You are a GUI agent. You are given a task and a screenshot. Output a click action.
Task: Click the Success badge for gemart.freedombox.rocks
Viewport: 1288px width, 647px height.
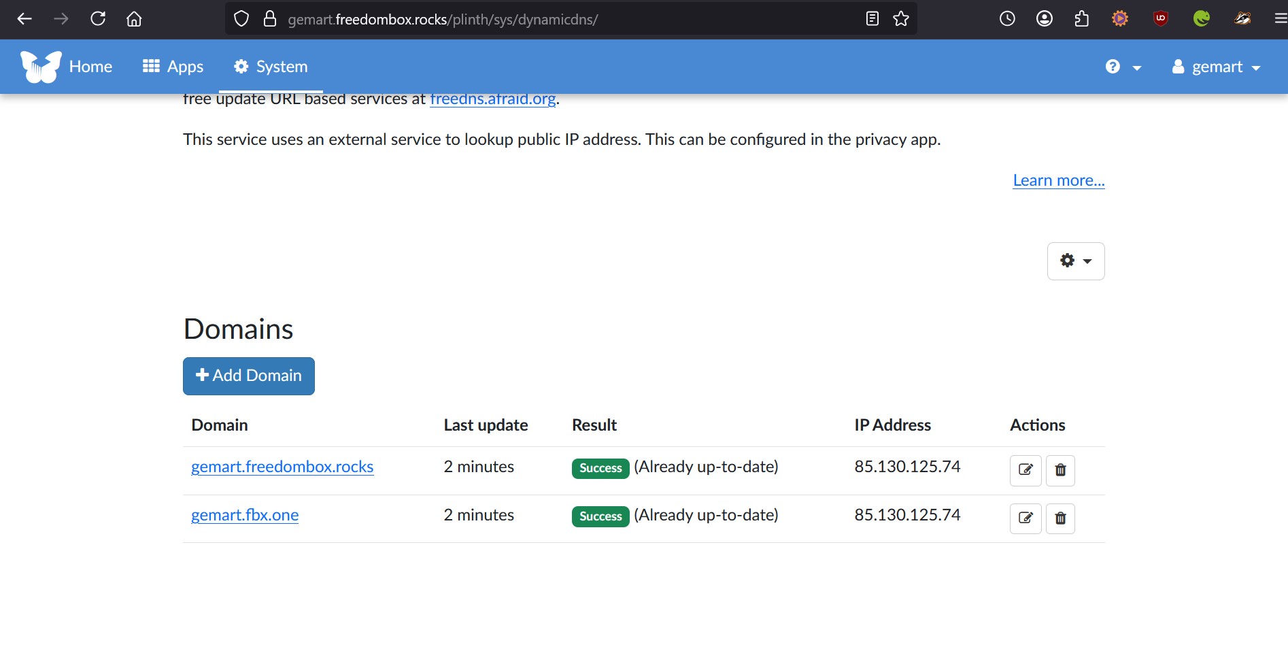600,468
